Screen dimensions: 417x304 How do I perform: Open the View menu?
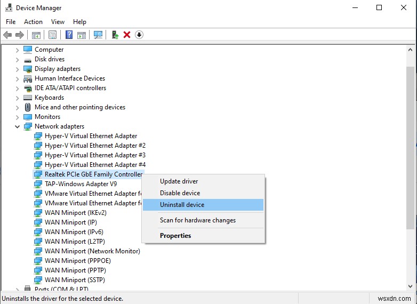click(x=58, y=22)
